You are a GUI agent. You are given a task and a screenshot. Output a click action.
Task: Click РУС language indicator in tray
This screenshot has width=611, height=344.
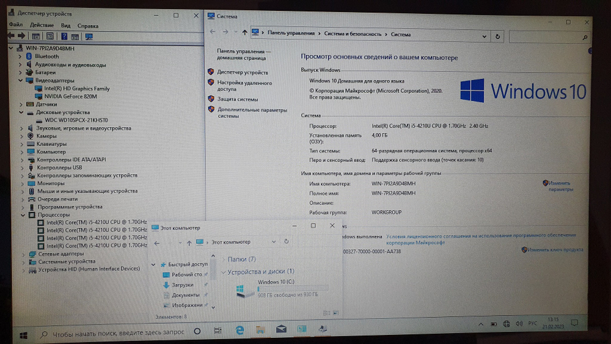click(532, 323)
